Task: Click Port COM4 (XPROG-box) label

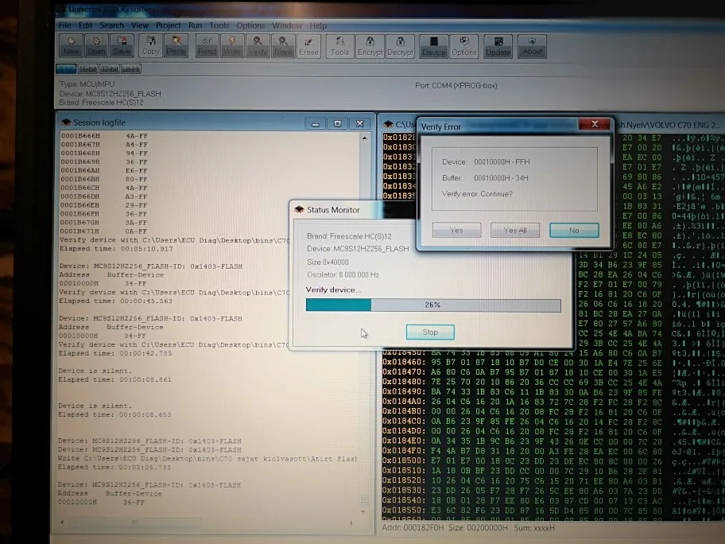Action: click(x=456, y=86)
